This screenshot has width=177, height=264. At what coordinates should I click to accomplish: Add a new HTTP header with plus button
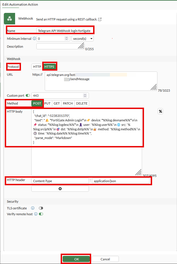pos(60,189)
